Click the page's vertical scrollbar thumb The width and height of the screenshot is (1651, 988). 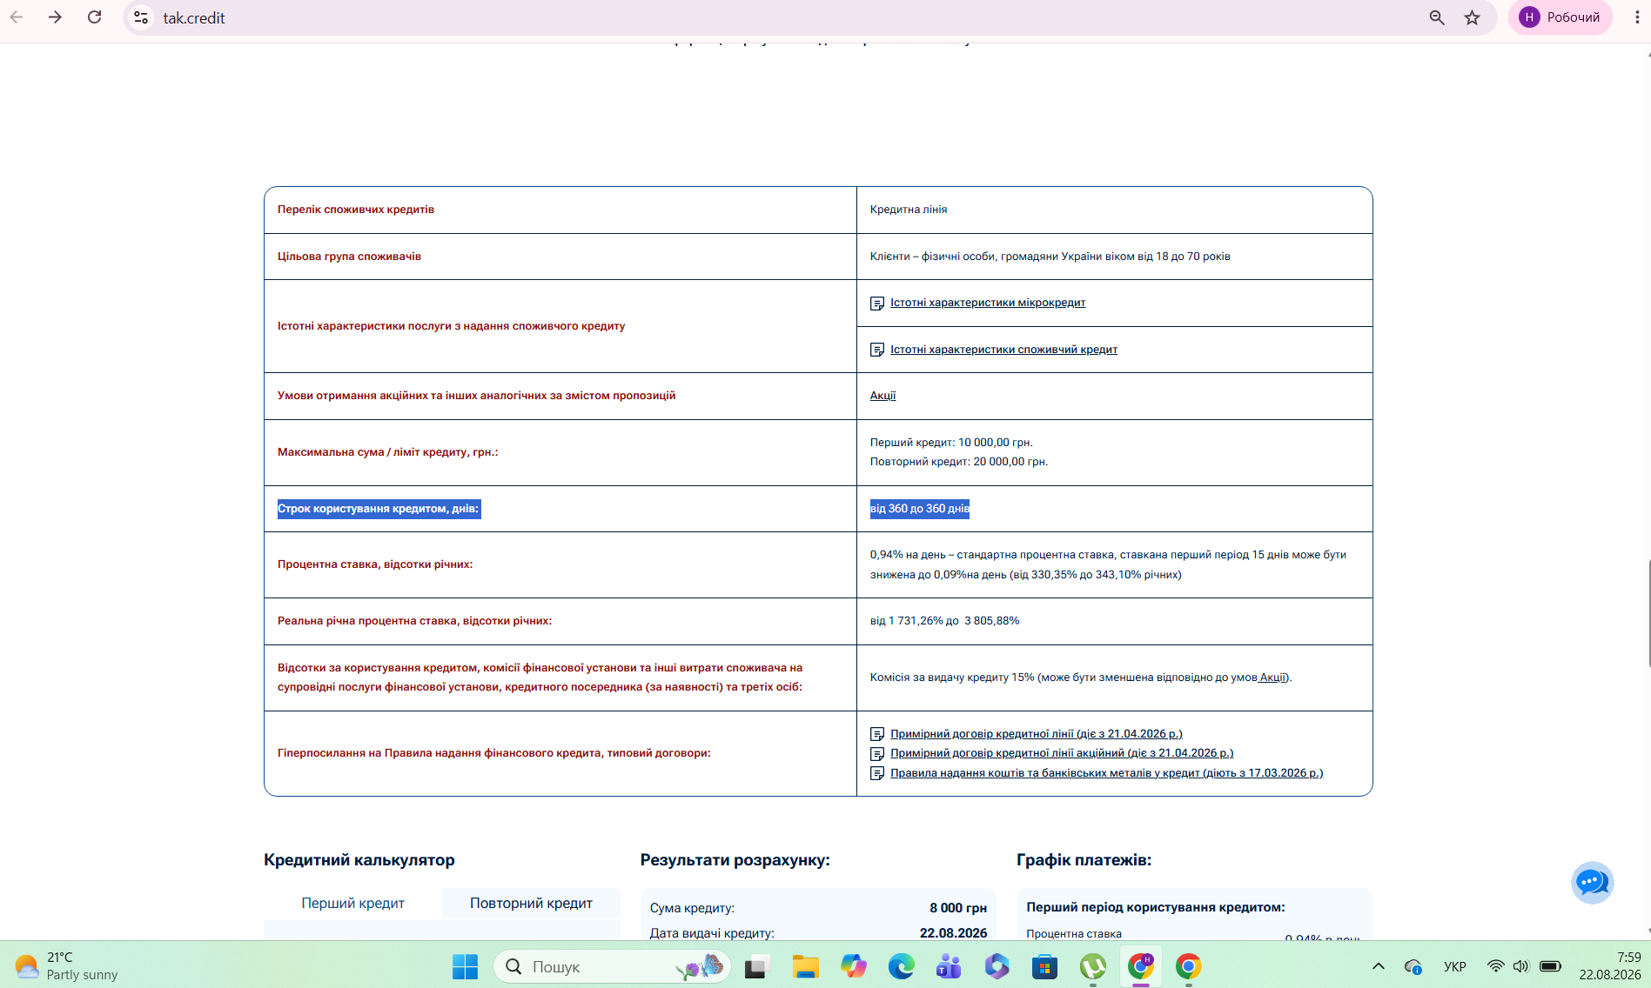(x=1648, y=614)
